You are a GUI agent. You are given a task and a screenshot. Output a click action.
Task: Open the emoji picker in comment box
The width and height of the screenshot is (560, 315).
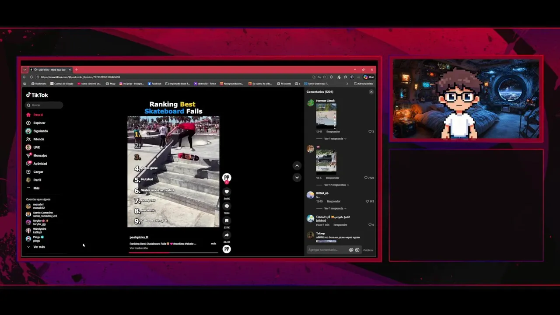tap(357, 250)
